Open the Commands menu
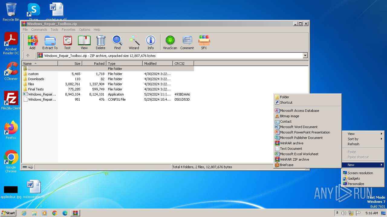The image size is (387, 217). click(39, 30)
